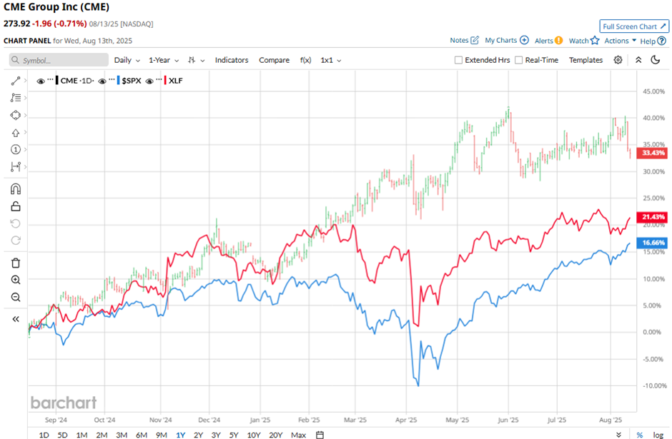Switch to dark mode moon icon
The image size is (672, 439).
click(x=656, y=60)
